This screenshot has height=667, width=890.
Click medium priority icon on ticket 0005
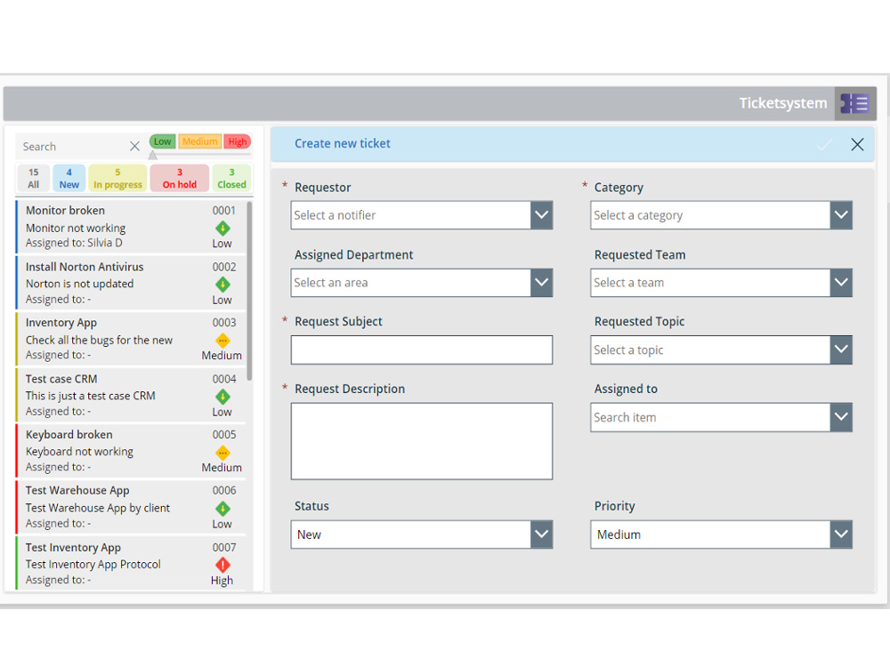(222, 453)
